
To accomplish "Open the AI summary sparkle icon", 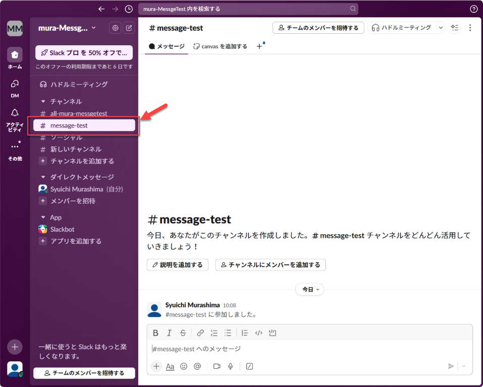I will (x=455, y=28).
